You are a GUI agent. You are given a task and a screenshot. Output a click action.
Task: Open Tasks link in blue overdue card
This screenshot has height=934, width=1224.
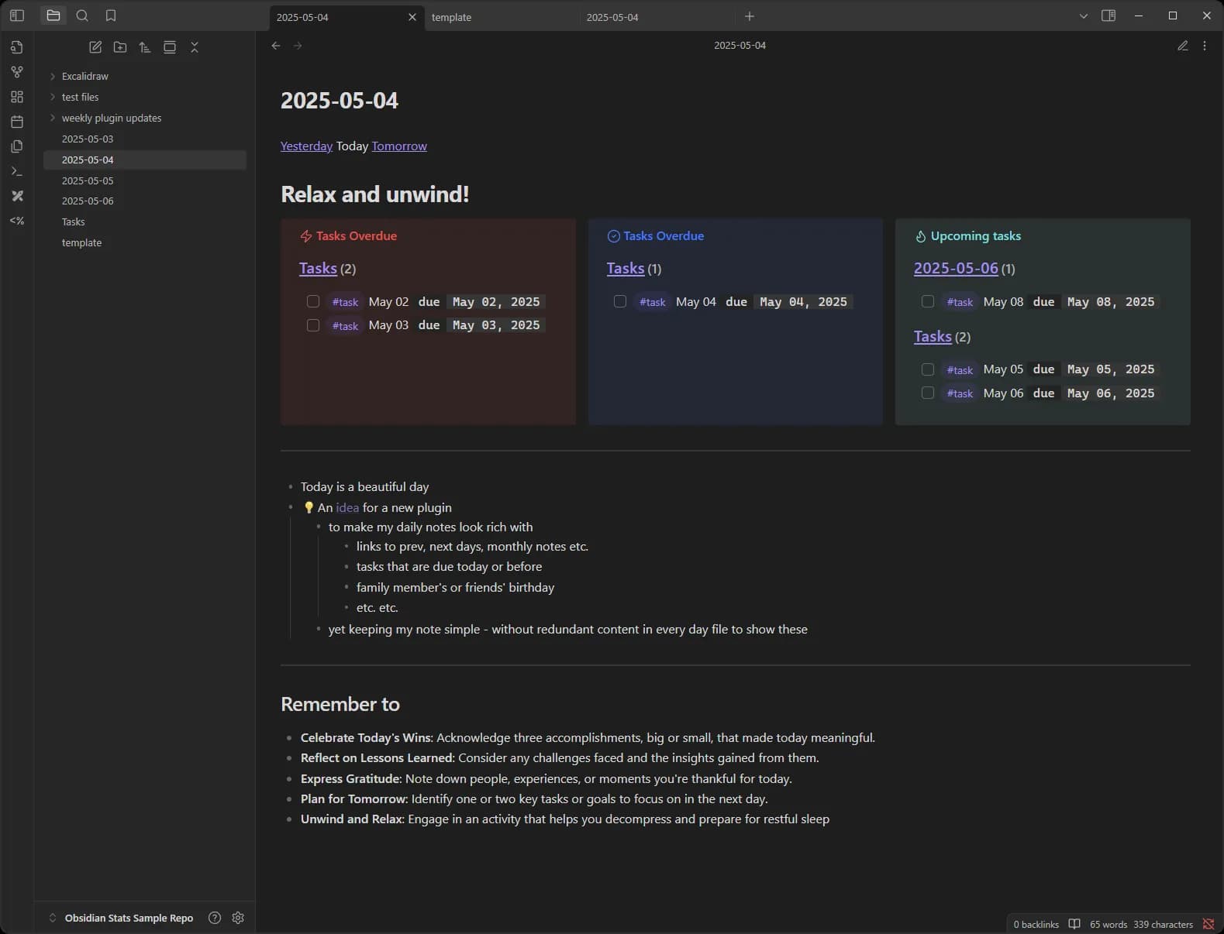pos(626,268)
